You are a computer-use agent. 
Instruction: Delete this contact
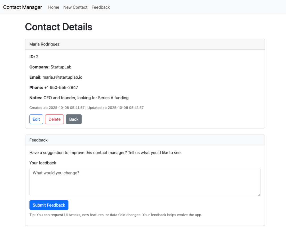click(54, 119)
